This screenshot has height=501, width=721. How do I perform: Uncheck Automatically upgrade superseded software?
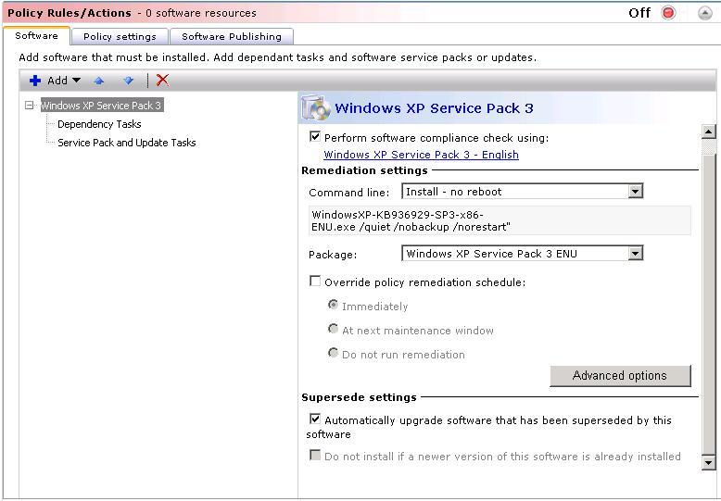click(x=315, y=420)
